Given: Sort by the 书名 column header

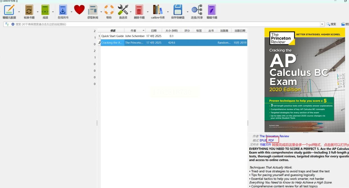Looking at the screenshot, I should click(113, 30).
